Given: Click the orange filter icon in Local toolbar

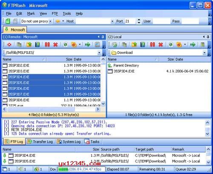Looking at the screenshot, I should coord(179,45).
